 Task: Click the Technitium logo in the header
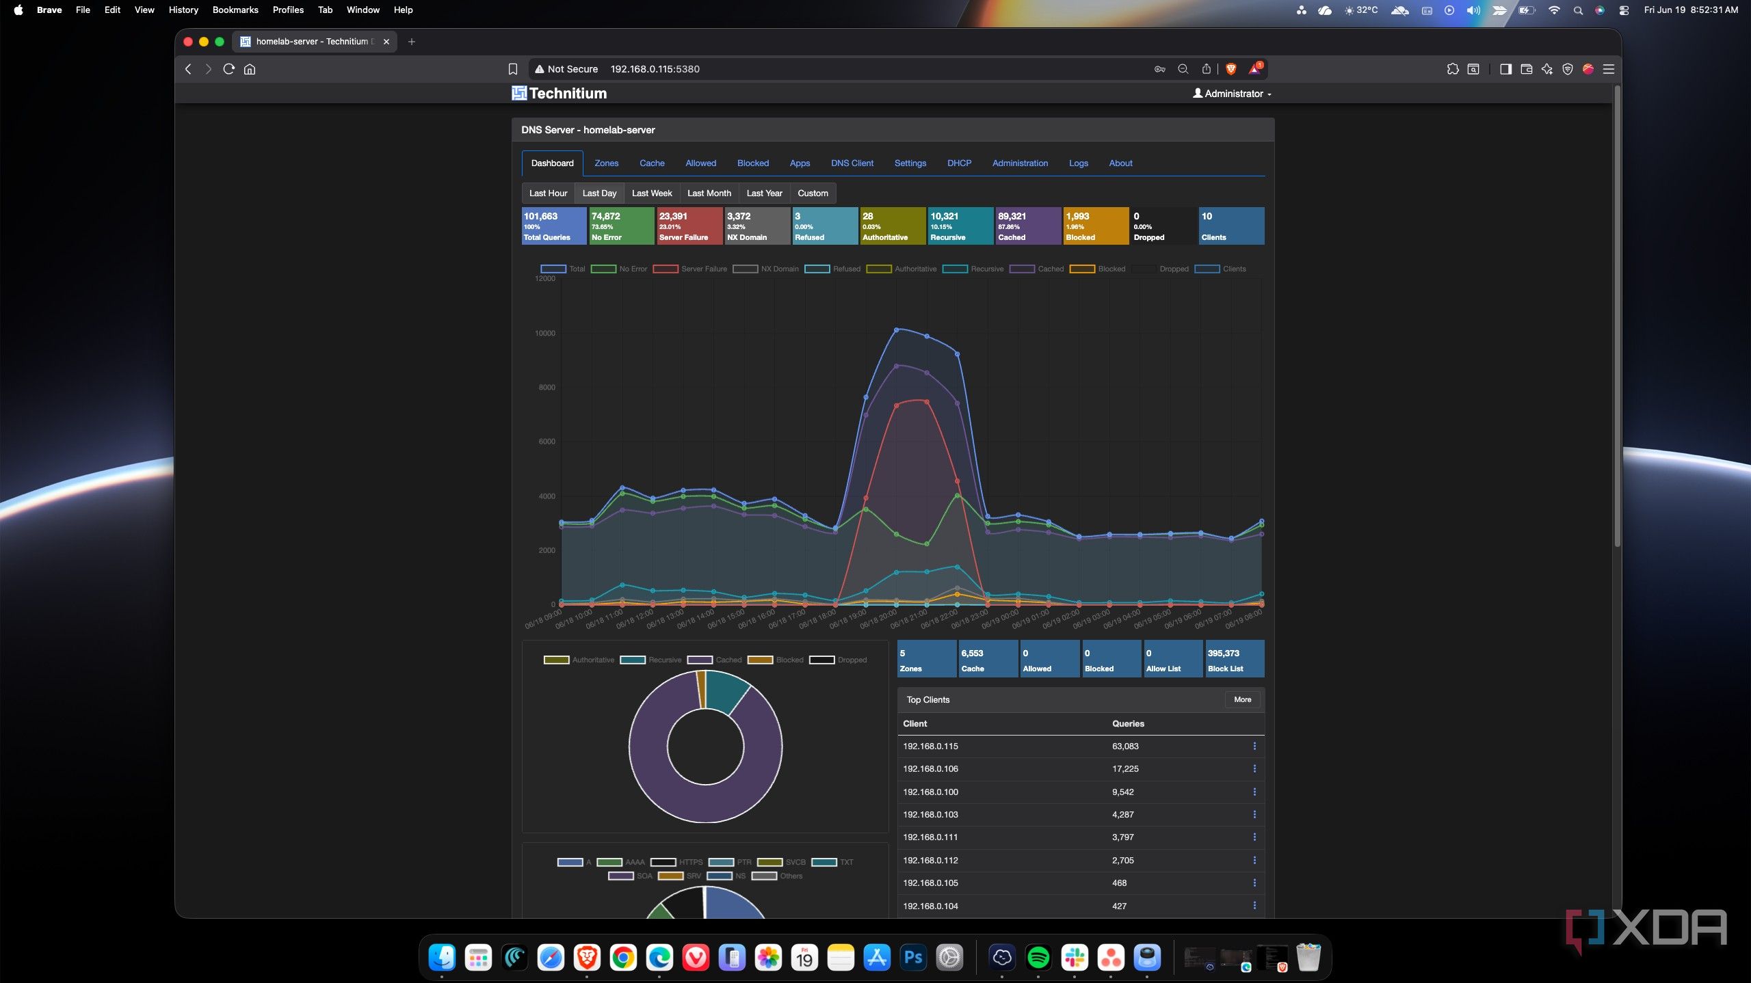tap(559, 94)
